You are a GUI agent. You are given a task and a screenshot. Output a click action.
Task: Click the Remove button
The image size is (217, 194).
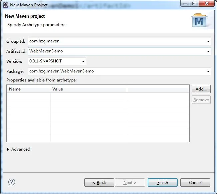tap(201, 100)
